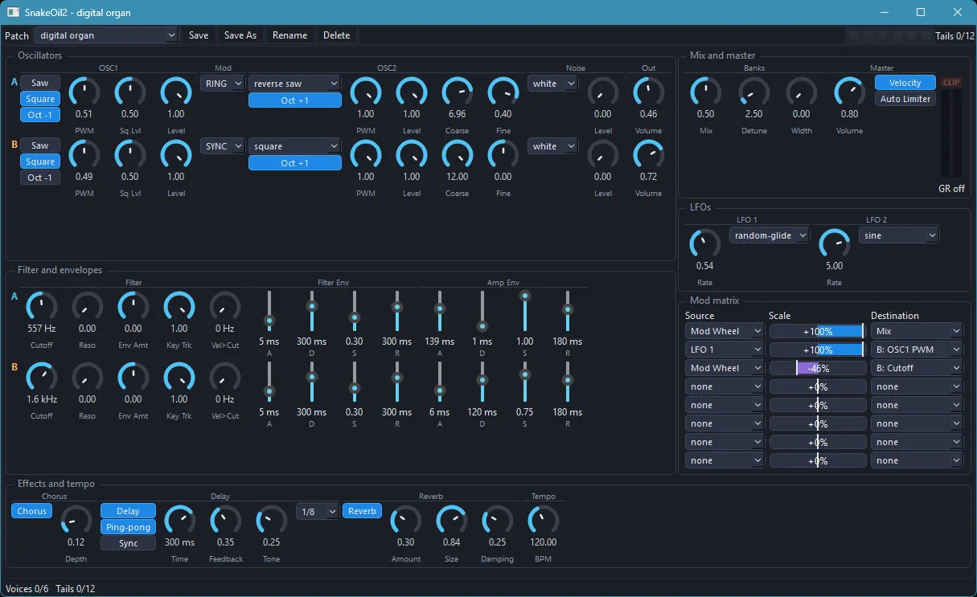Open the SYNC mod type dropdown

(x=223, y=146)
